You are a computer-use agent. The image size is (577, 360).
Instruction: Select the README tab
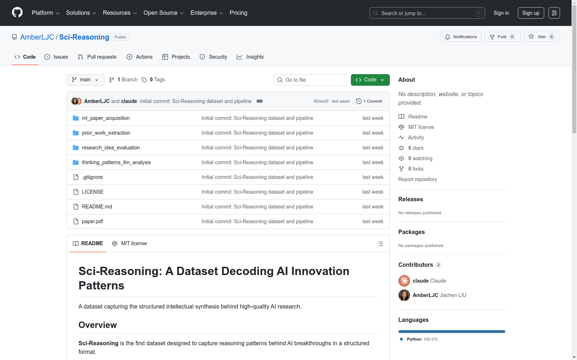pyautogui.click(x=88, y=244)
